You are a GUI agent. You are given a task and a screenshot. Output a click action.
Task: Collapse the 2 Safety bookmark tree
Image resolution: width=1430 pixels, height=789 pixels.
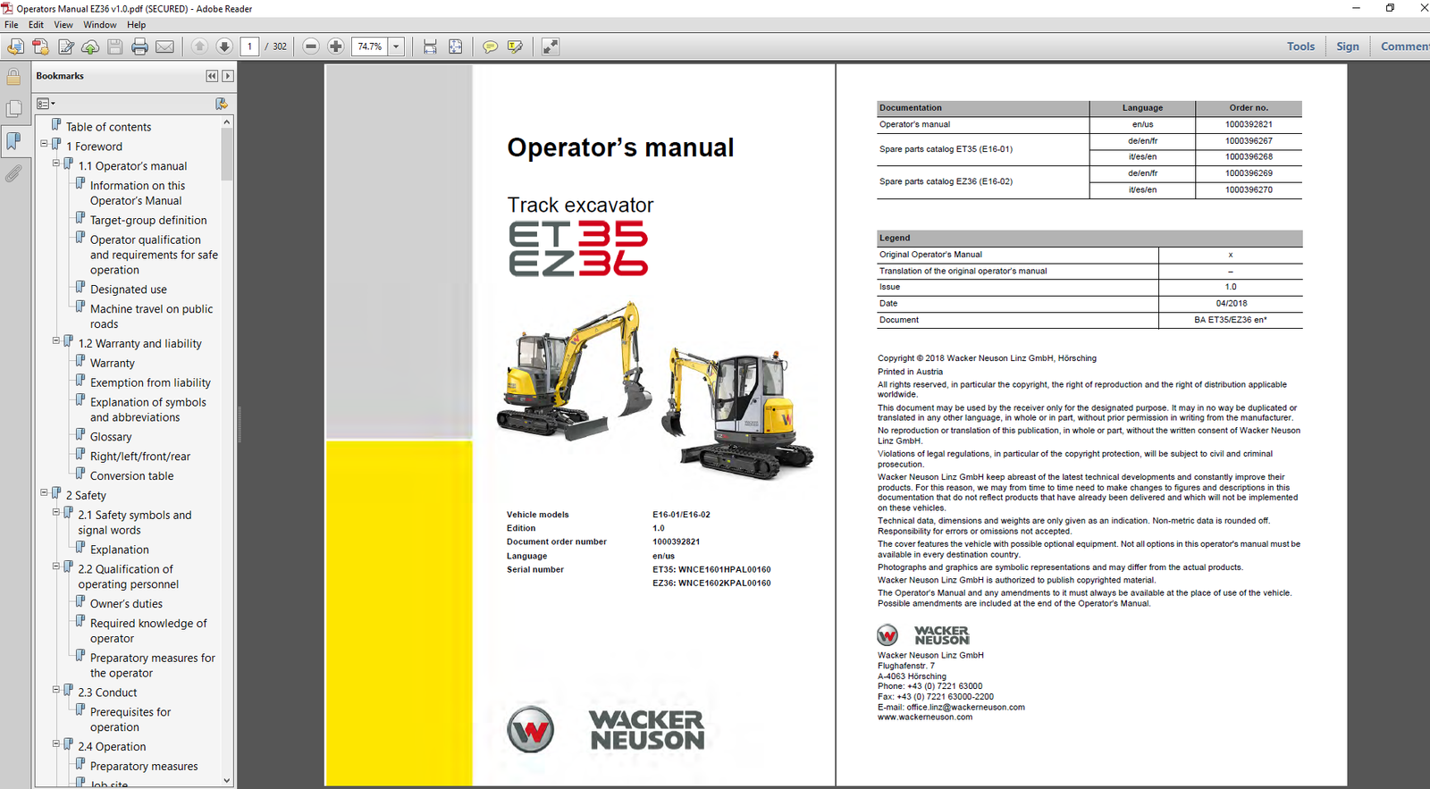tap(44, 492)
